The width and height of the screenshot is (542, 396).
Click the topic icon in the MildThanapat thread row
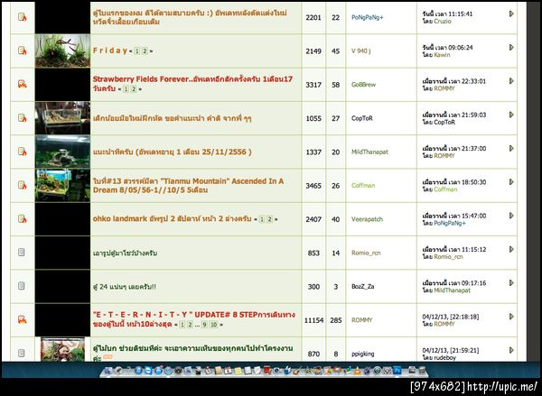coord(22,152)
